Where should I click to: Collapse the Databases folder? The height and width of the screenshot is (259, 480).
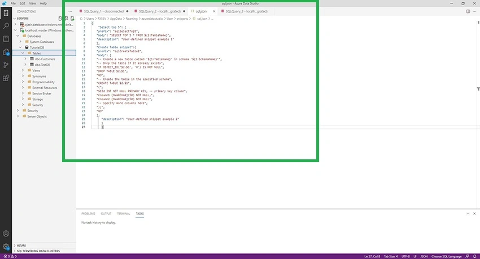pos(18,36)
